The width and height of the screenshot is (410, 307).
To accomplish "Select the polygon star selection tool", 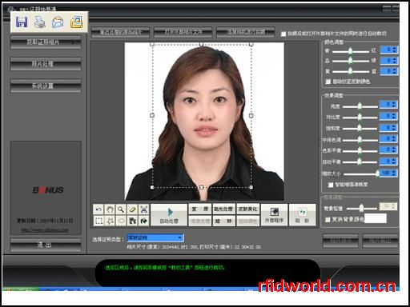I will (x=110, y=221).
